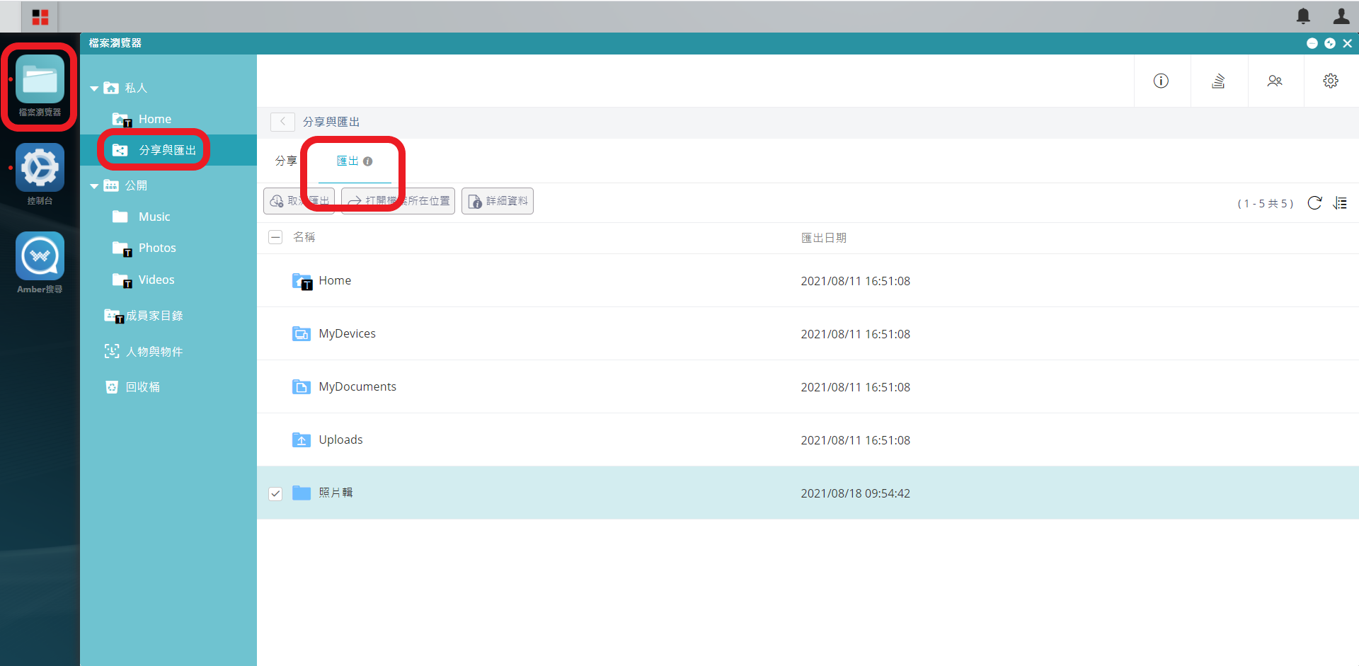The image size is (1359, 666).
Task: Click 打開檔案所在位置 button
Action: click(x=398, y=201)
